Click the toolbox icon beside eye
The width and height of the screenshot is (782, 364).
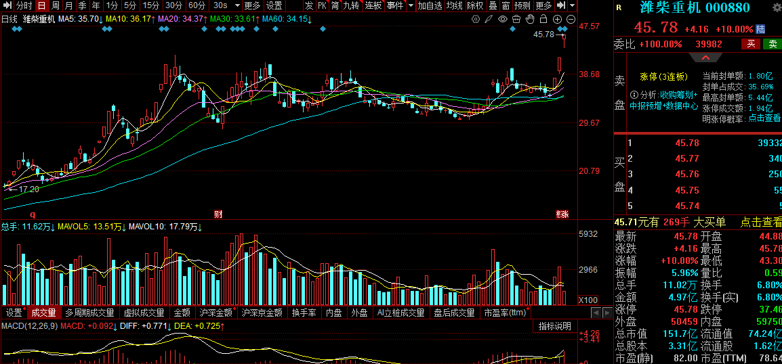516,19
